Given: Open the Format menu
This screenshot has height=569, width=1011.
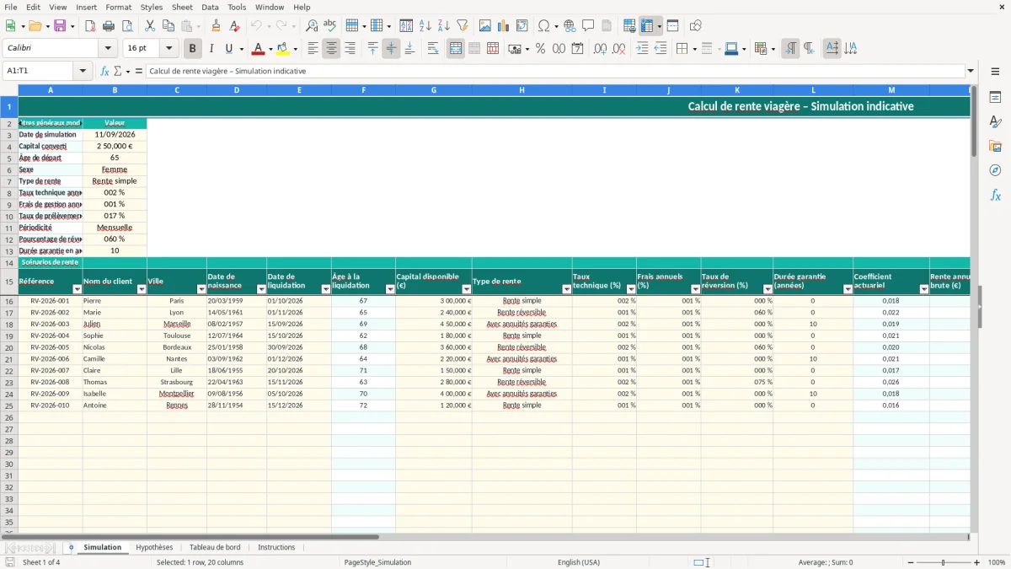Looking at the screenshot, I should tap(119, 7).
